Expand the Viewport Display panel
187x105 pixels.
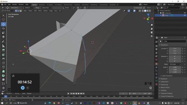(x=166, y=93)
